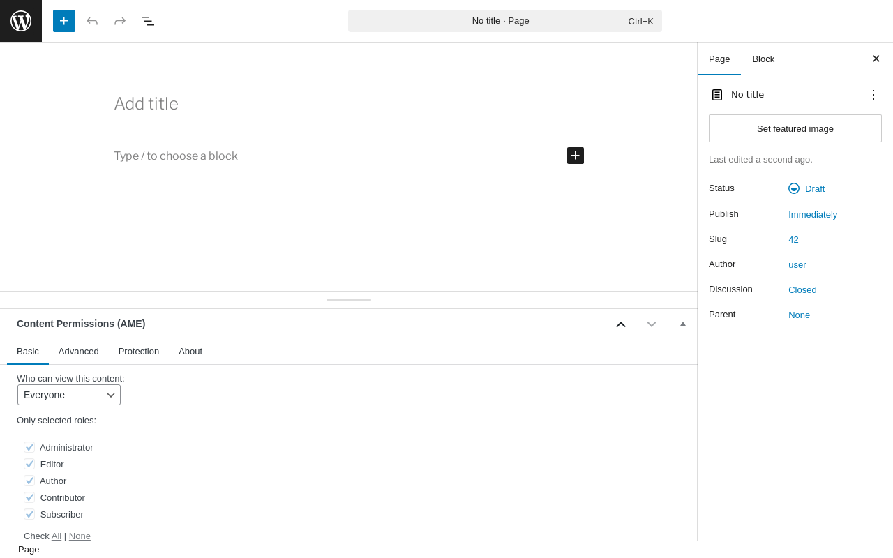The width and height of the screenshot is (893, 558).
Task: Click Set featured image button
Action: click(795, 128)
